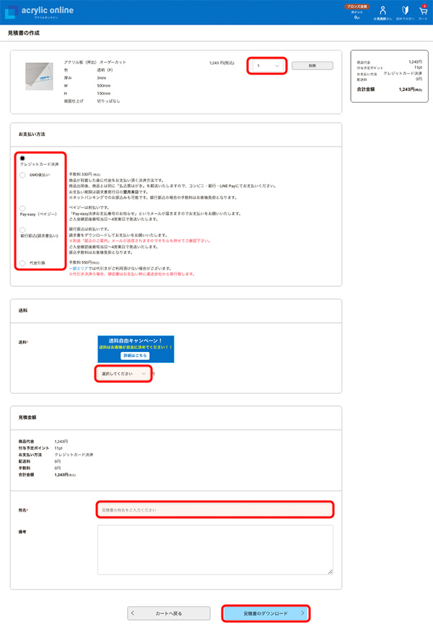Select Pay-easy payment radio button
The image size is (433, 633).
22,208
